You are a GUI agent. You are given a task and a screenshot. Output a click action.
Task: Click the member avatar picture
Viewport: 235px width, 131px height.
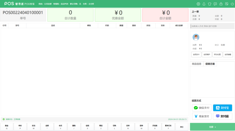click(196, 37)
